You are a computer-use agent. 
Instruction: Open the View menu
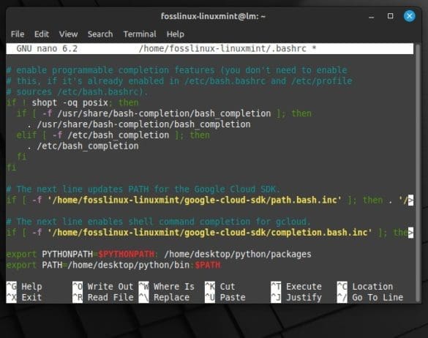click(68, 34)
